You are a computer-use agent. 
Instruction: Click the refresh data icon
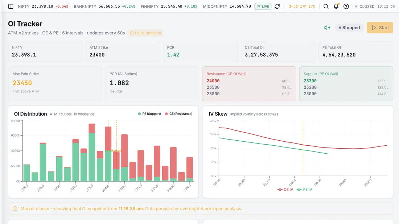pyautogui.click(x=277, y=7)
